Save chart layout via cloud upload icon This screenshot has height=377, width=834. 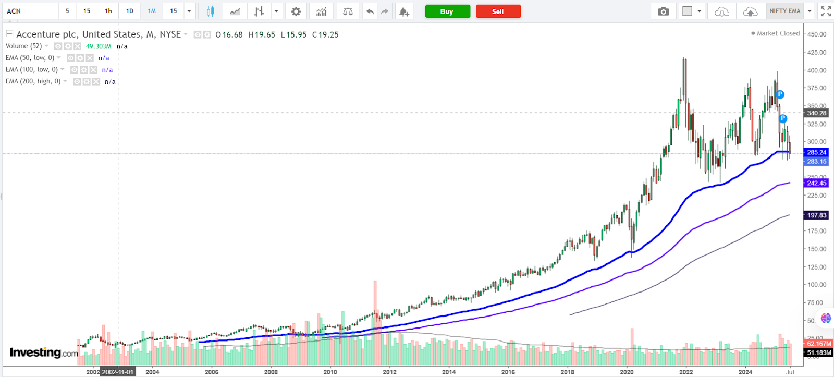pyautogui.click(x=750, y=11)
